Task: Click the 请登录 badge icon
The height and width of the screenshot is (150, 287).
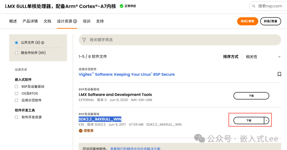Action: point(81,131)
